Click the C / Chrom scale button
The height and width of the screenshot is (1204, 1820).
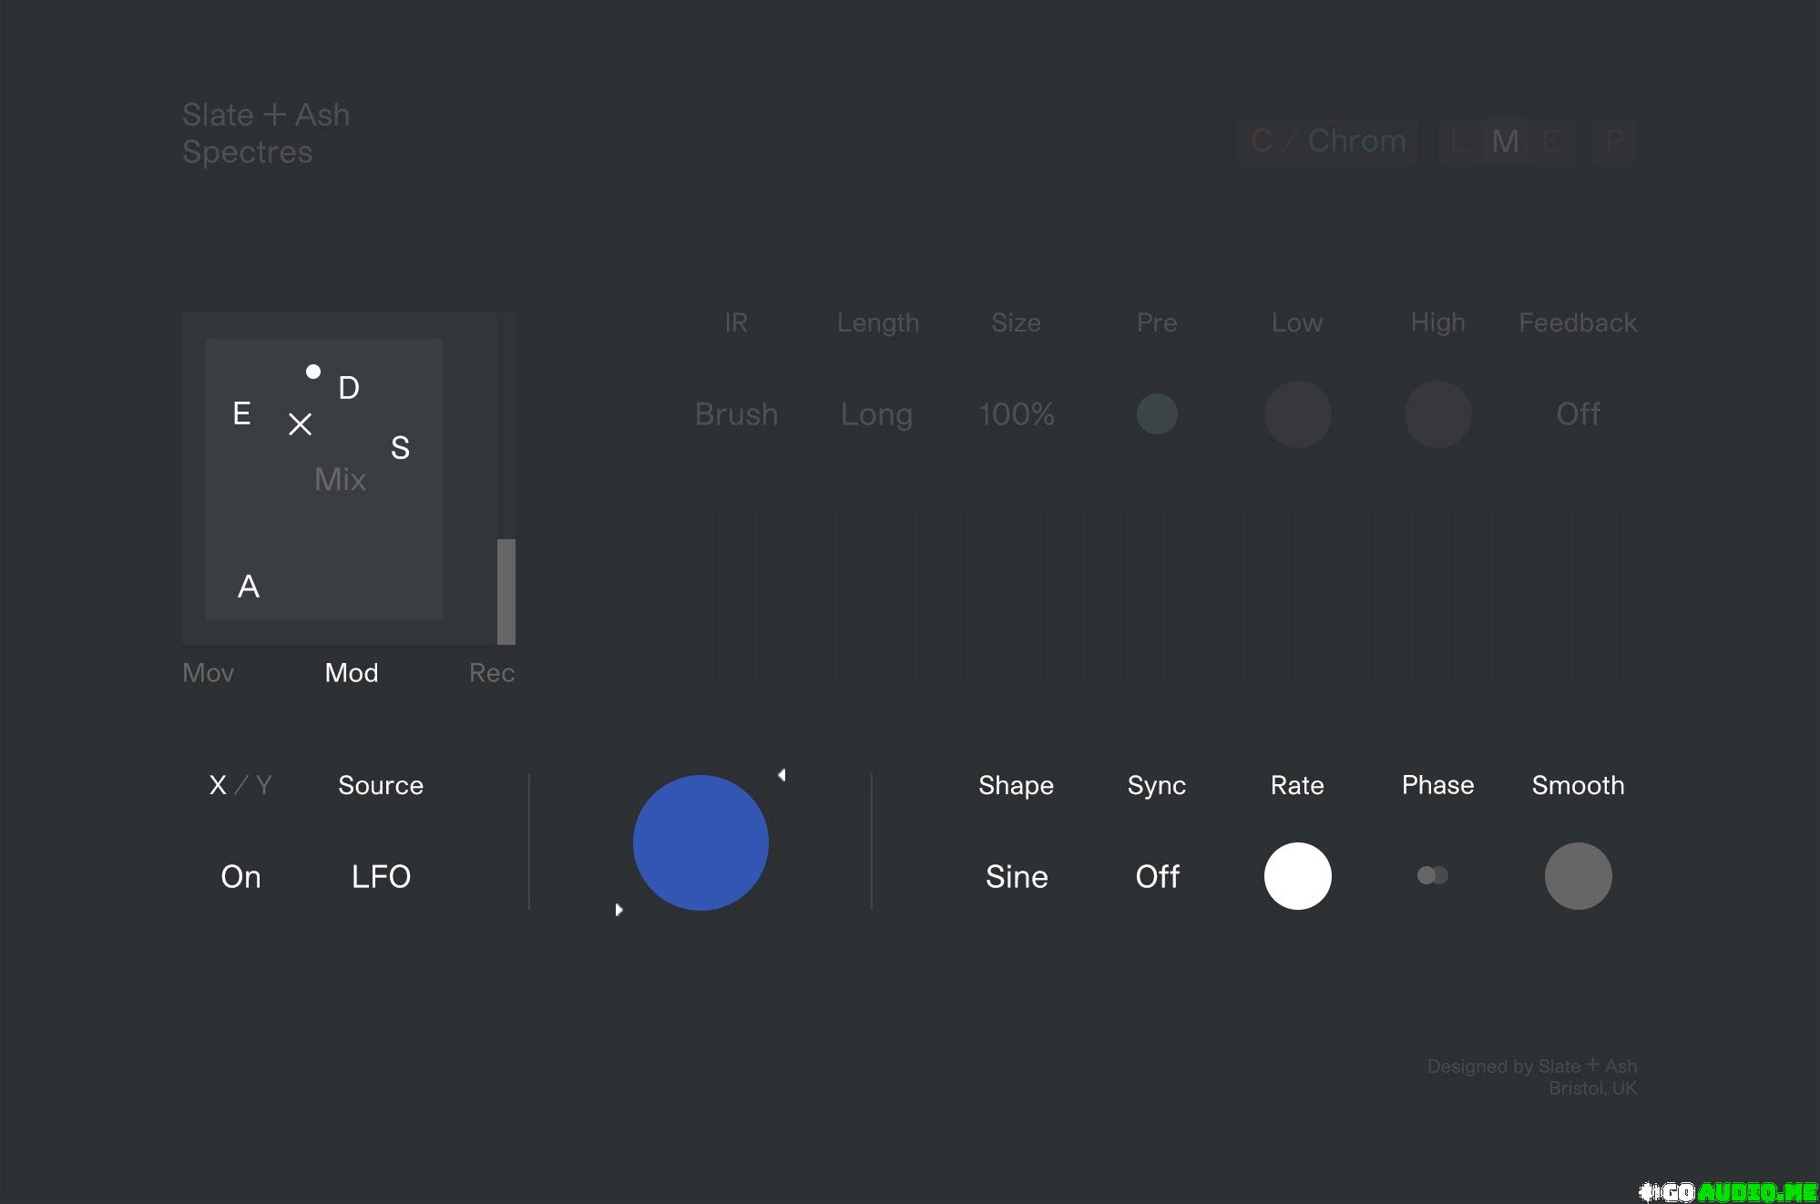1328,141
